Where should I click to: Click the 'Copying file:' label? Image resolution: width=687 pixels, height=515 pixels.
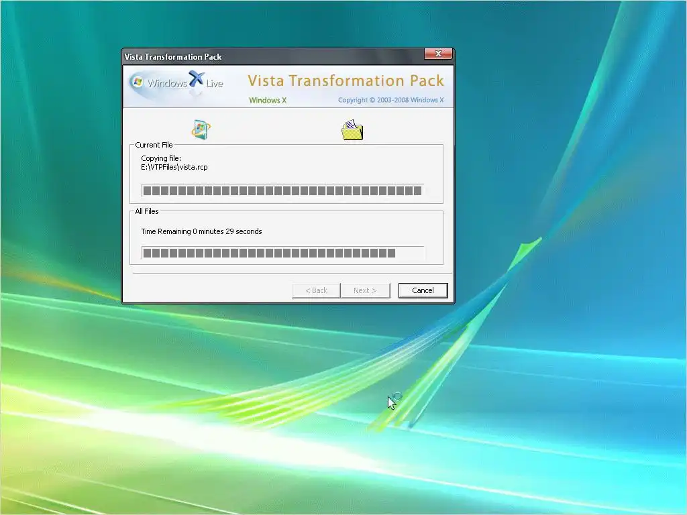click(161, 158)
